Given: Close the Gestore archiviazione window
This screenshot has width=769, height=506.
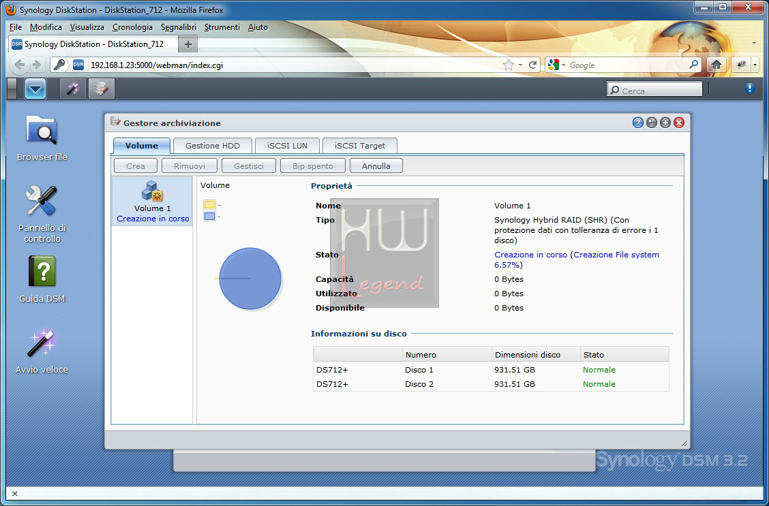Looking at the screenshot, I should click(x=679, y=123).
